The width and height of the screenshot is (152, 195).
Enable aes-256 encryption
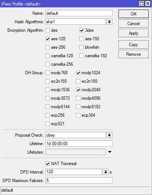click(x=48, y=47)
